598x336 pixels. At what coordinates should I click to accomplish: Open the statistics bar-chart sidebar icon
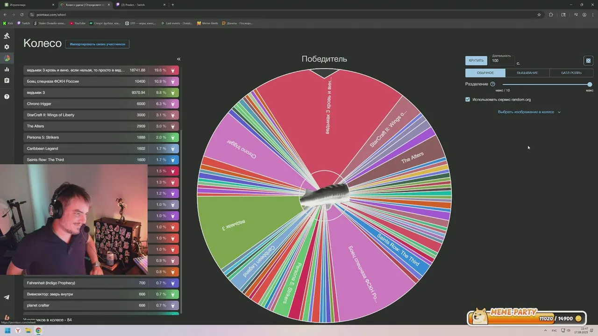tap(7, 70)
